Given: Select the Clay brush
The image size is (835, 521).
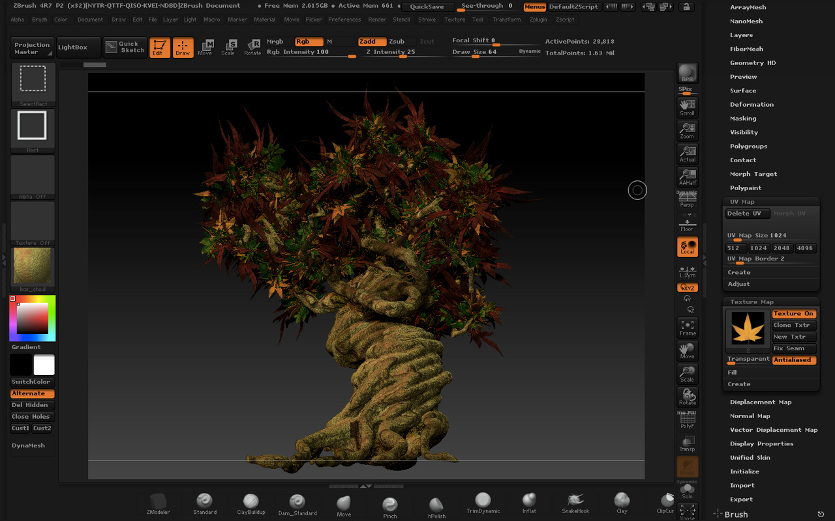Looking at the screenshot, I should [622, 503].
